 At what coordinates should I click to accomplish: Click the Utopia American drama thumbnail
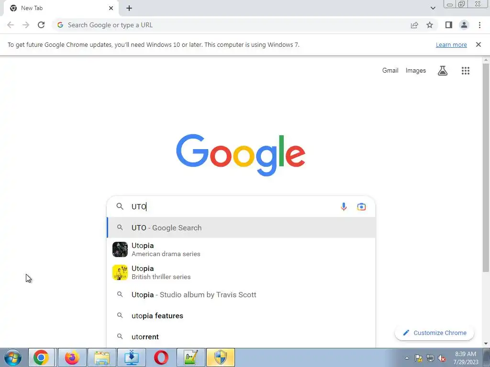click(120, 249)
